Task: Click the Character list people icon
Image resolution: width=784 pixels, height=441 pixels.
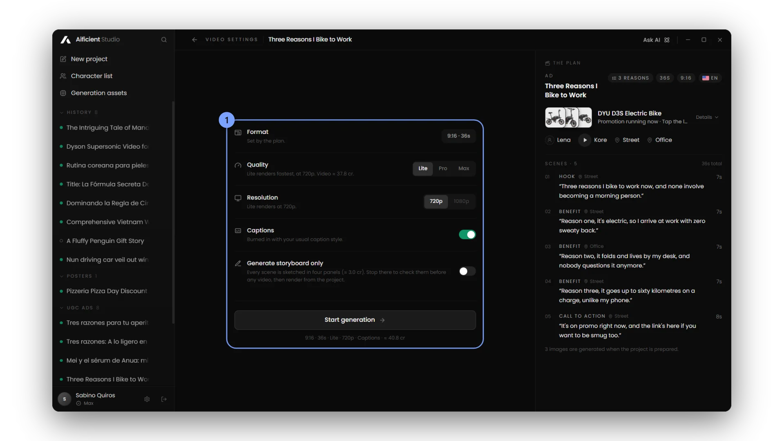Action: 63,76
